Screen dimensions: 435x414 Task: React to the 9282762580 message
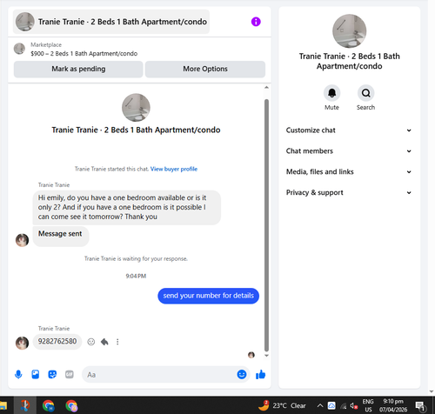pos(91,342)
